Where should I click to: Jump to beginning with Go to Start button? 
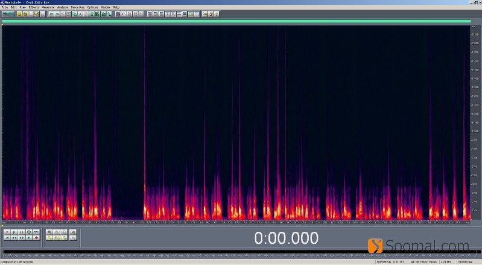point(7,238)
